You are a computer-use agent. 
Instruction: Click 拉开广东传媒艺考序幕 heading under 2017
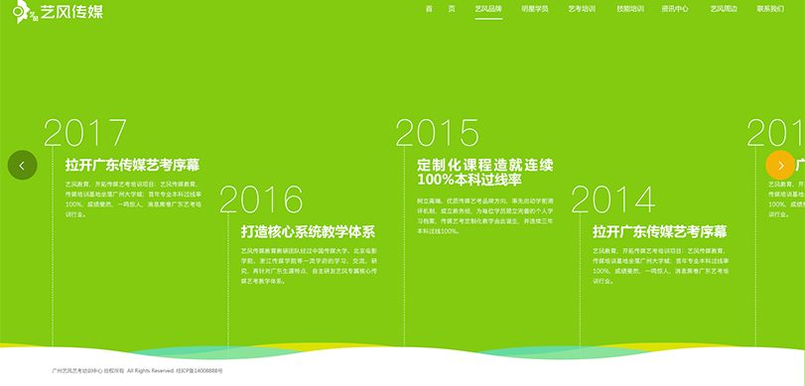pyautogui.click(x=132, y=166)
